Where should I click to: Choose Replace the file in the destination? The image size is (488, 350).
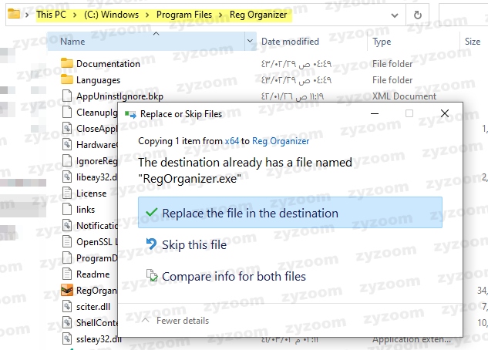(290, 213)
